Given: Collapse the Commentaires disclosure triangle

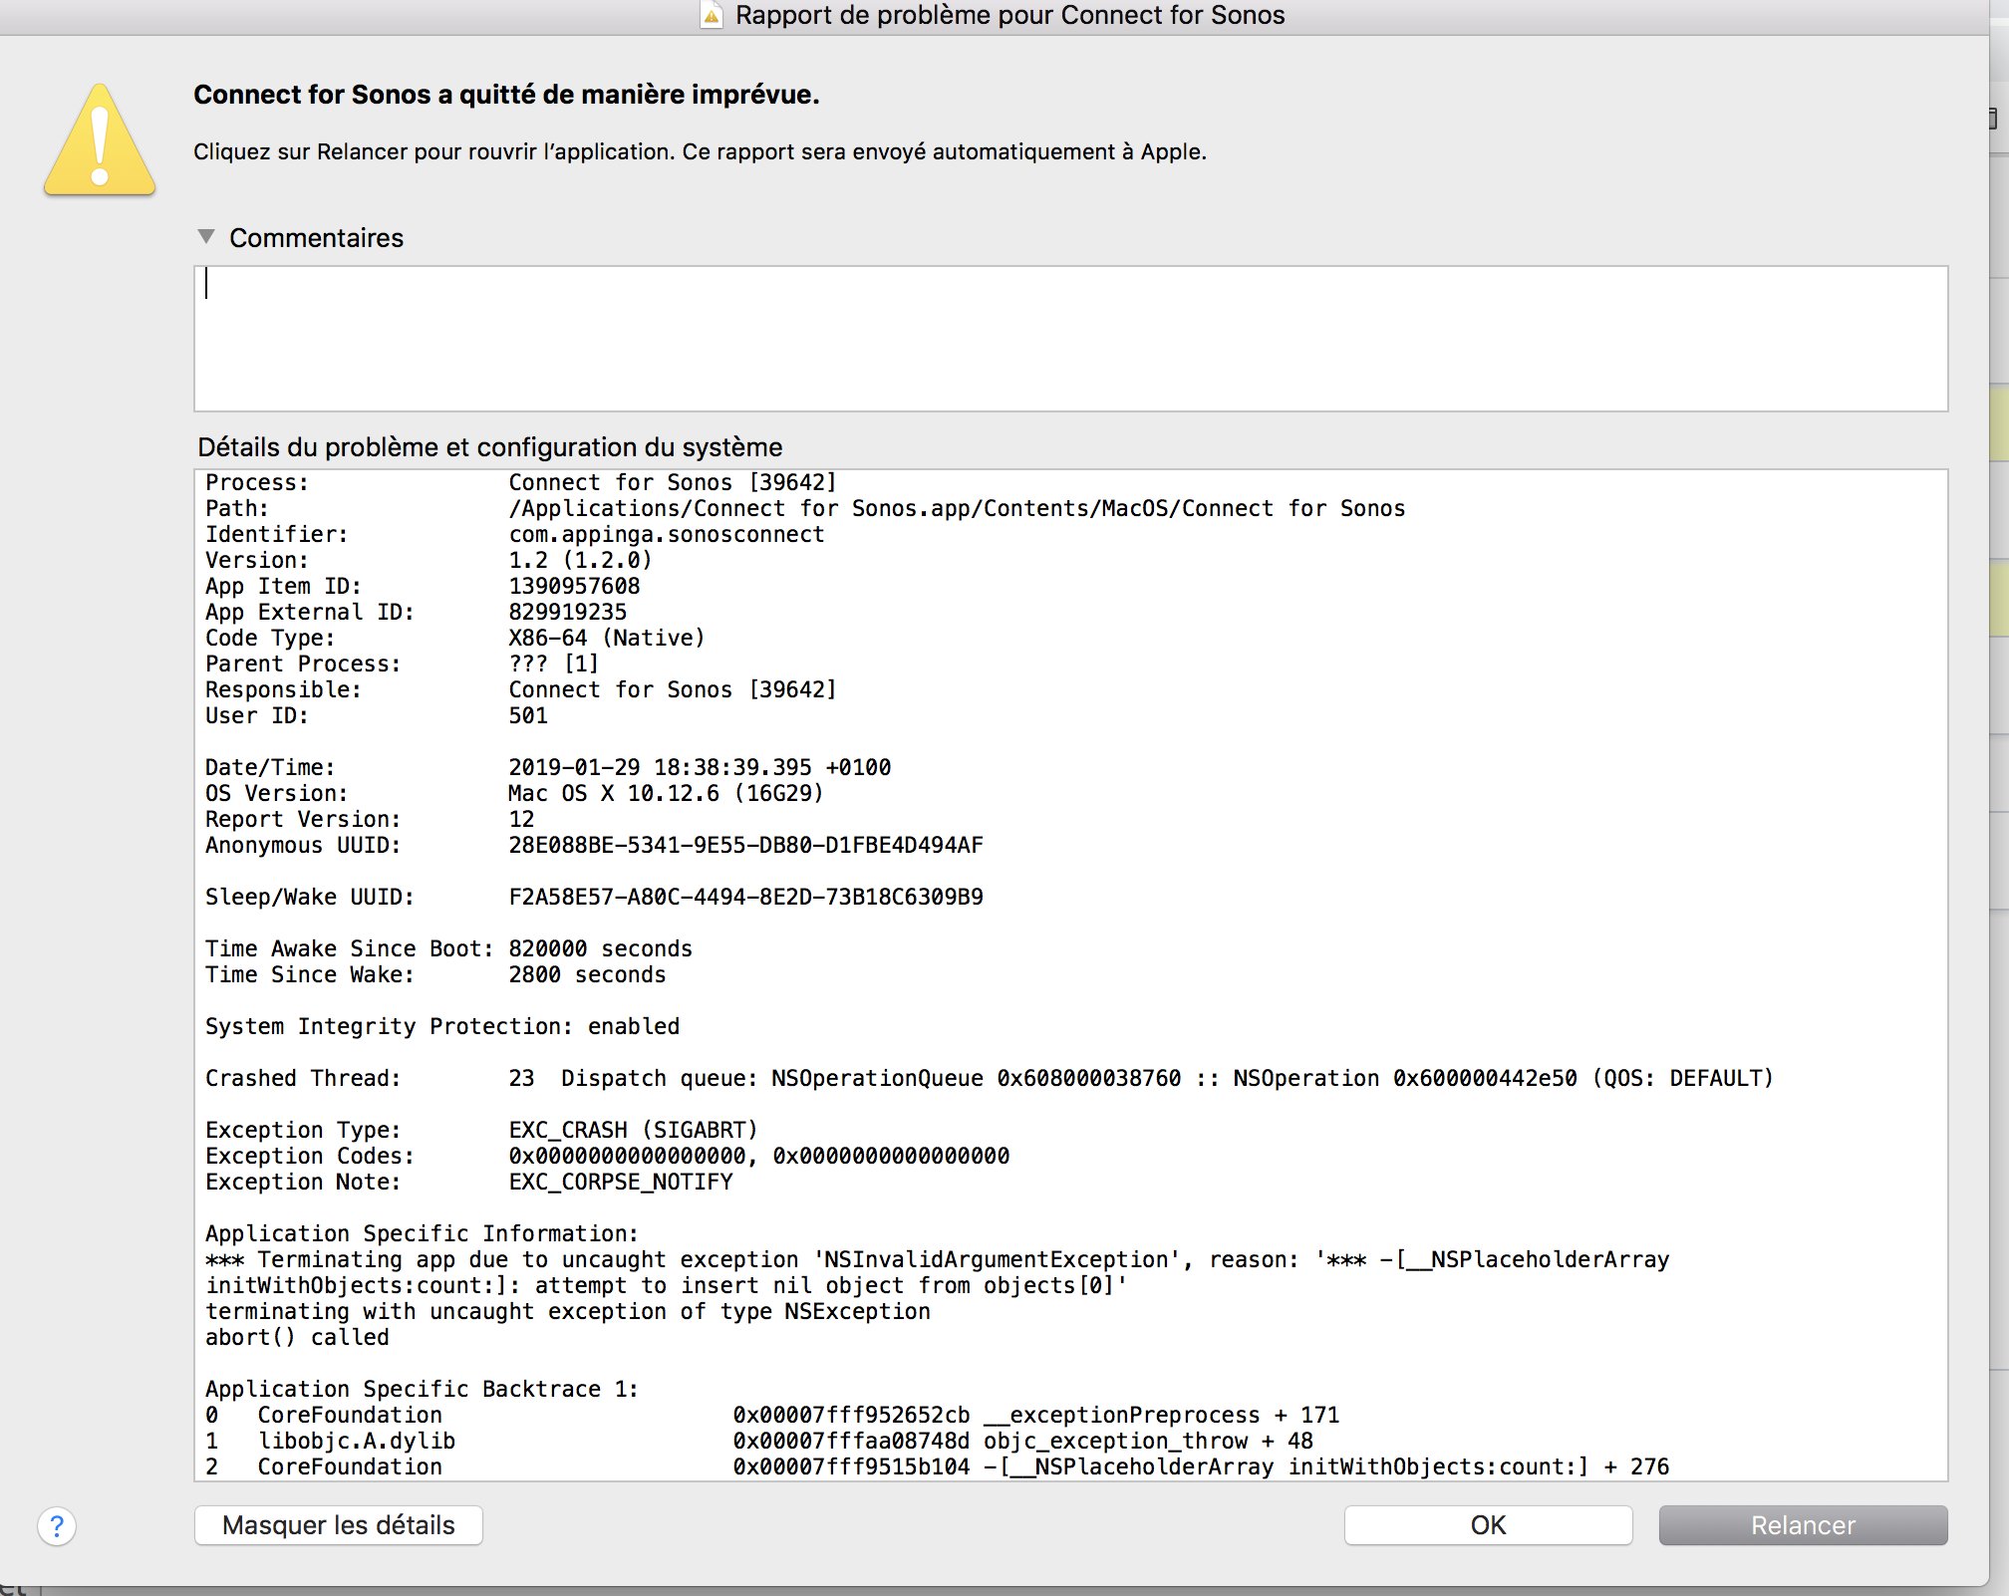Looking at the screenshot, I should [x=206, y=237].
